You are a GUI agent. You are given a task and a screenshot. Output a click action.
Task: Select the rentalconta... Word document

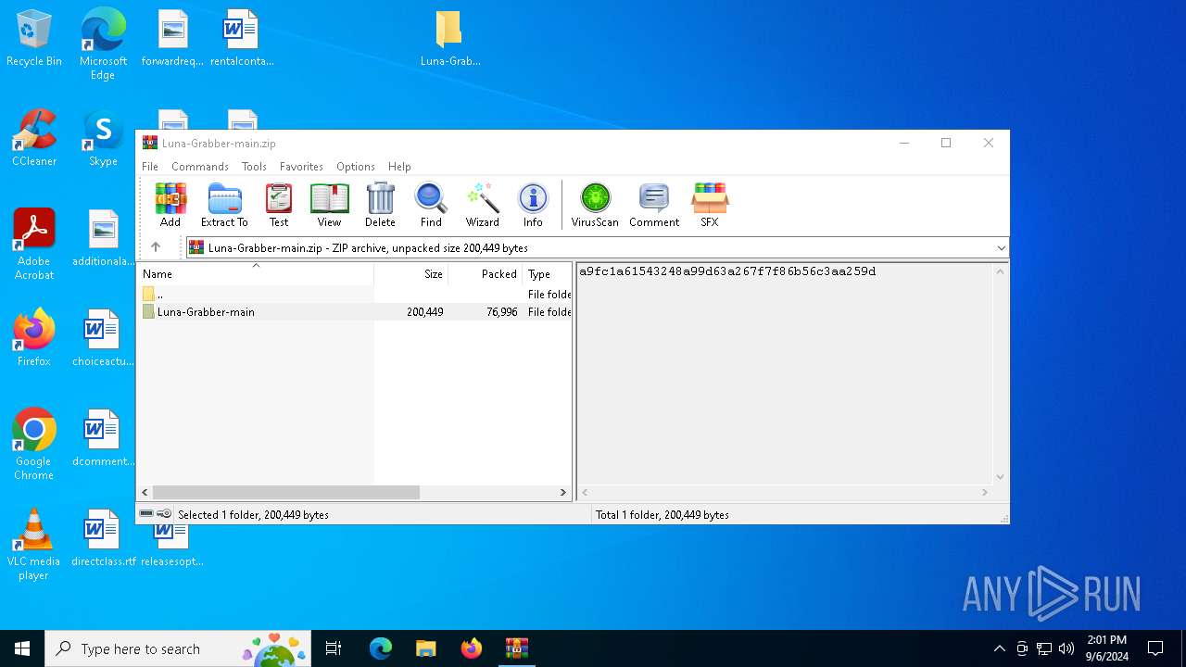(x=242, y=38)
